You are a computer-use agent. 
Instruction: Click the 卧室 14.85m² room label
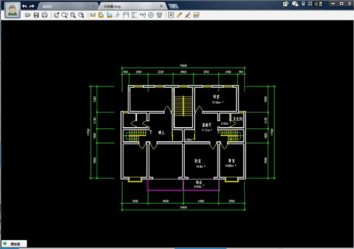(x=231, y=163)
